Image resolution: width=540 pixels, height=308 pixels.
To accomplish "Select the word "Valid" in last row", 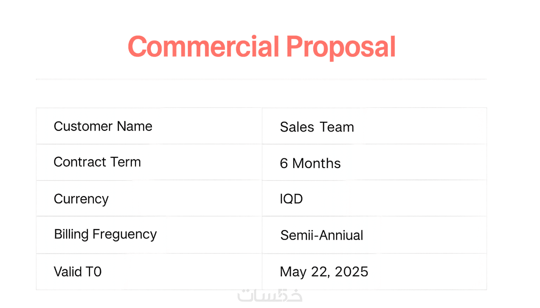I will (68, 272).
